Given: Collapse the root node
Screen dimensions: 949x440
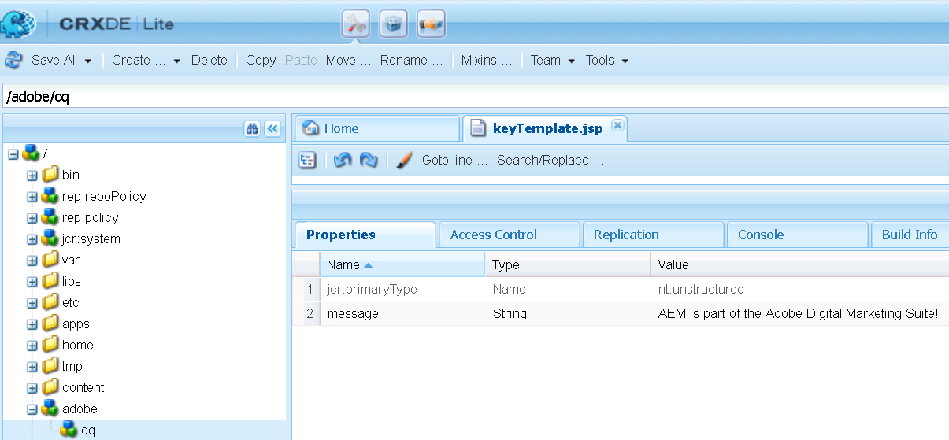Looking at the screenshot, I should coord(13,154).
